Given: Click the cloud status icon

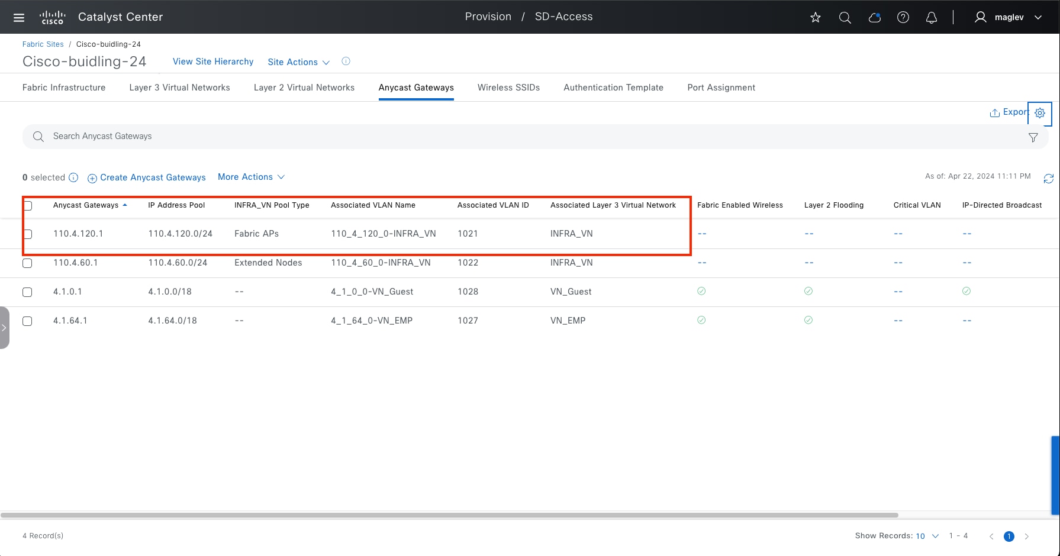Looking at the screenshot, I should point(874,18).
